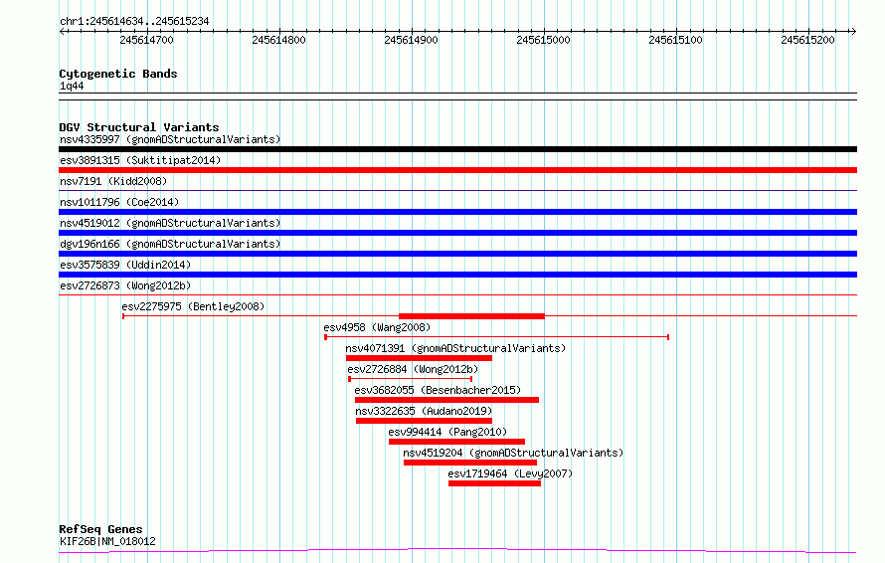The image size is (885, 563).
Task: Open variant dgv196n166 (gnomADStructuralVariants) label
Action: [170, 244]
